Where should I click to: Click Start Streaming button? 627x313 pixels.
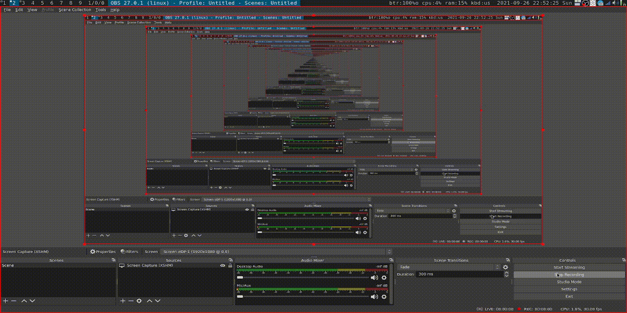click(x=569, y=267)
